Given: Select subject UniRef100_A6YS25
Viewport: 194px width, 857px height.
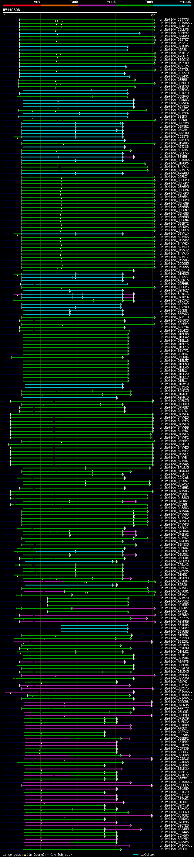Looking at the screenshot, I should pyautogui.click(x=174, y=106).
